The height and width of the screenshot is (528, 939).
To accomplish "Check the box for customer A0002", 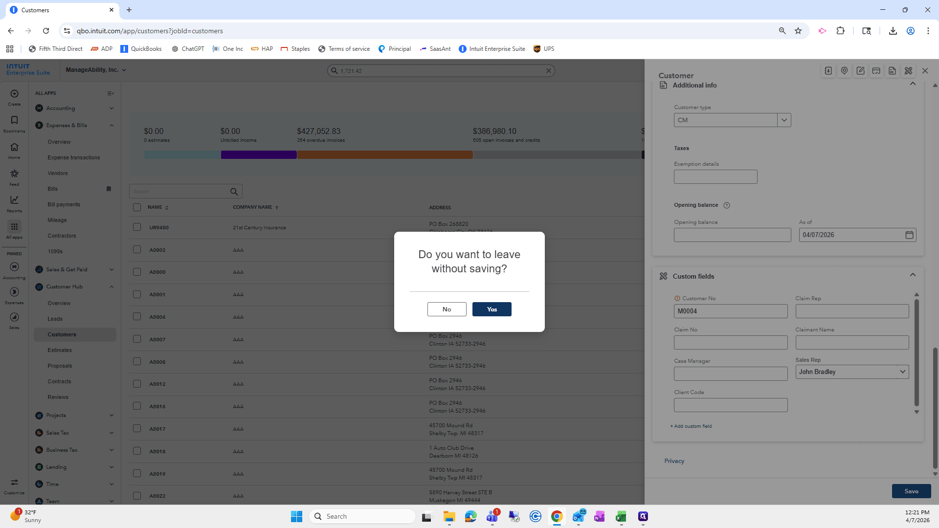I will tap(137, 250).
